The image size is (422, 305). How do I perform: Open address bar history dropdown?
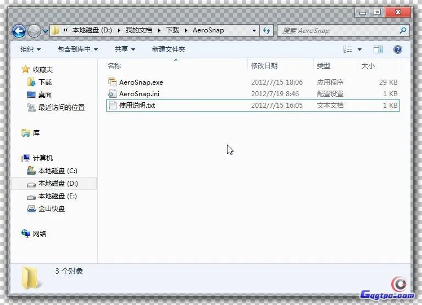[x=254, y=31]
